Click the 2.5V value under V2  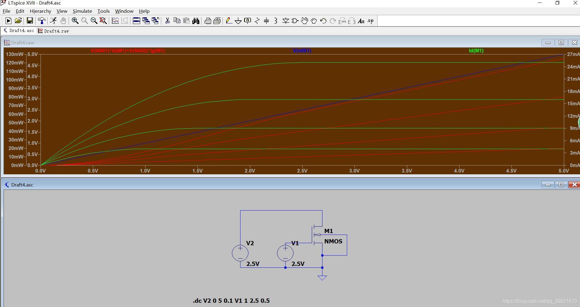[253, 264]
